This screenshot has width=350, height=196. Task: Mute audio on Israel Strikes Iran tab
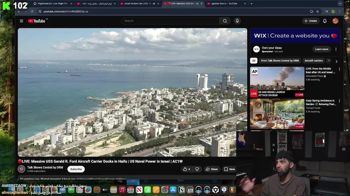154,4
